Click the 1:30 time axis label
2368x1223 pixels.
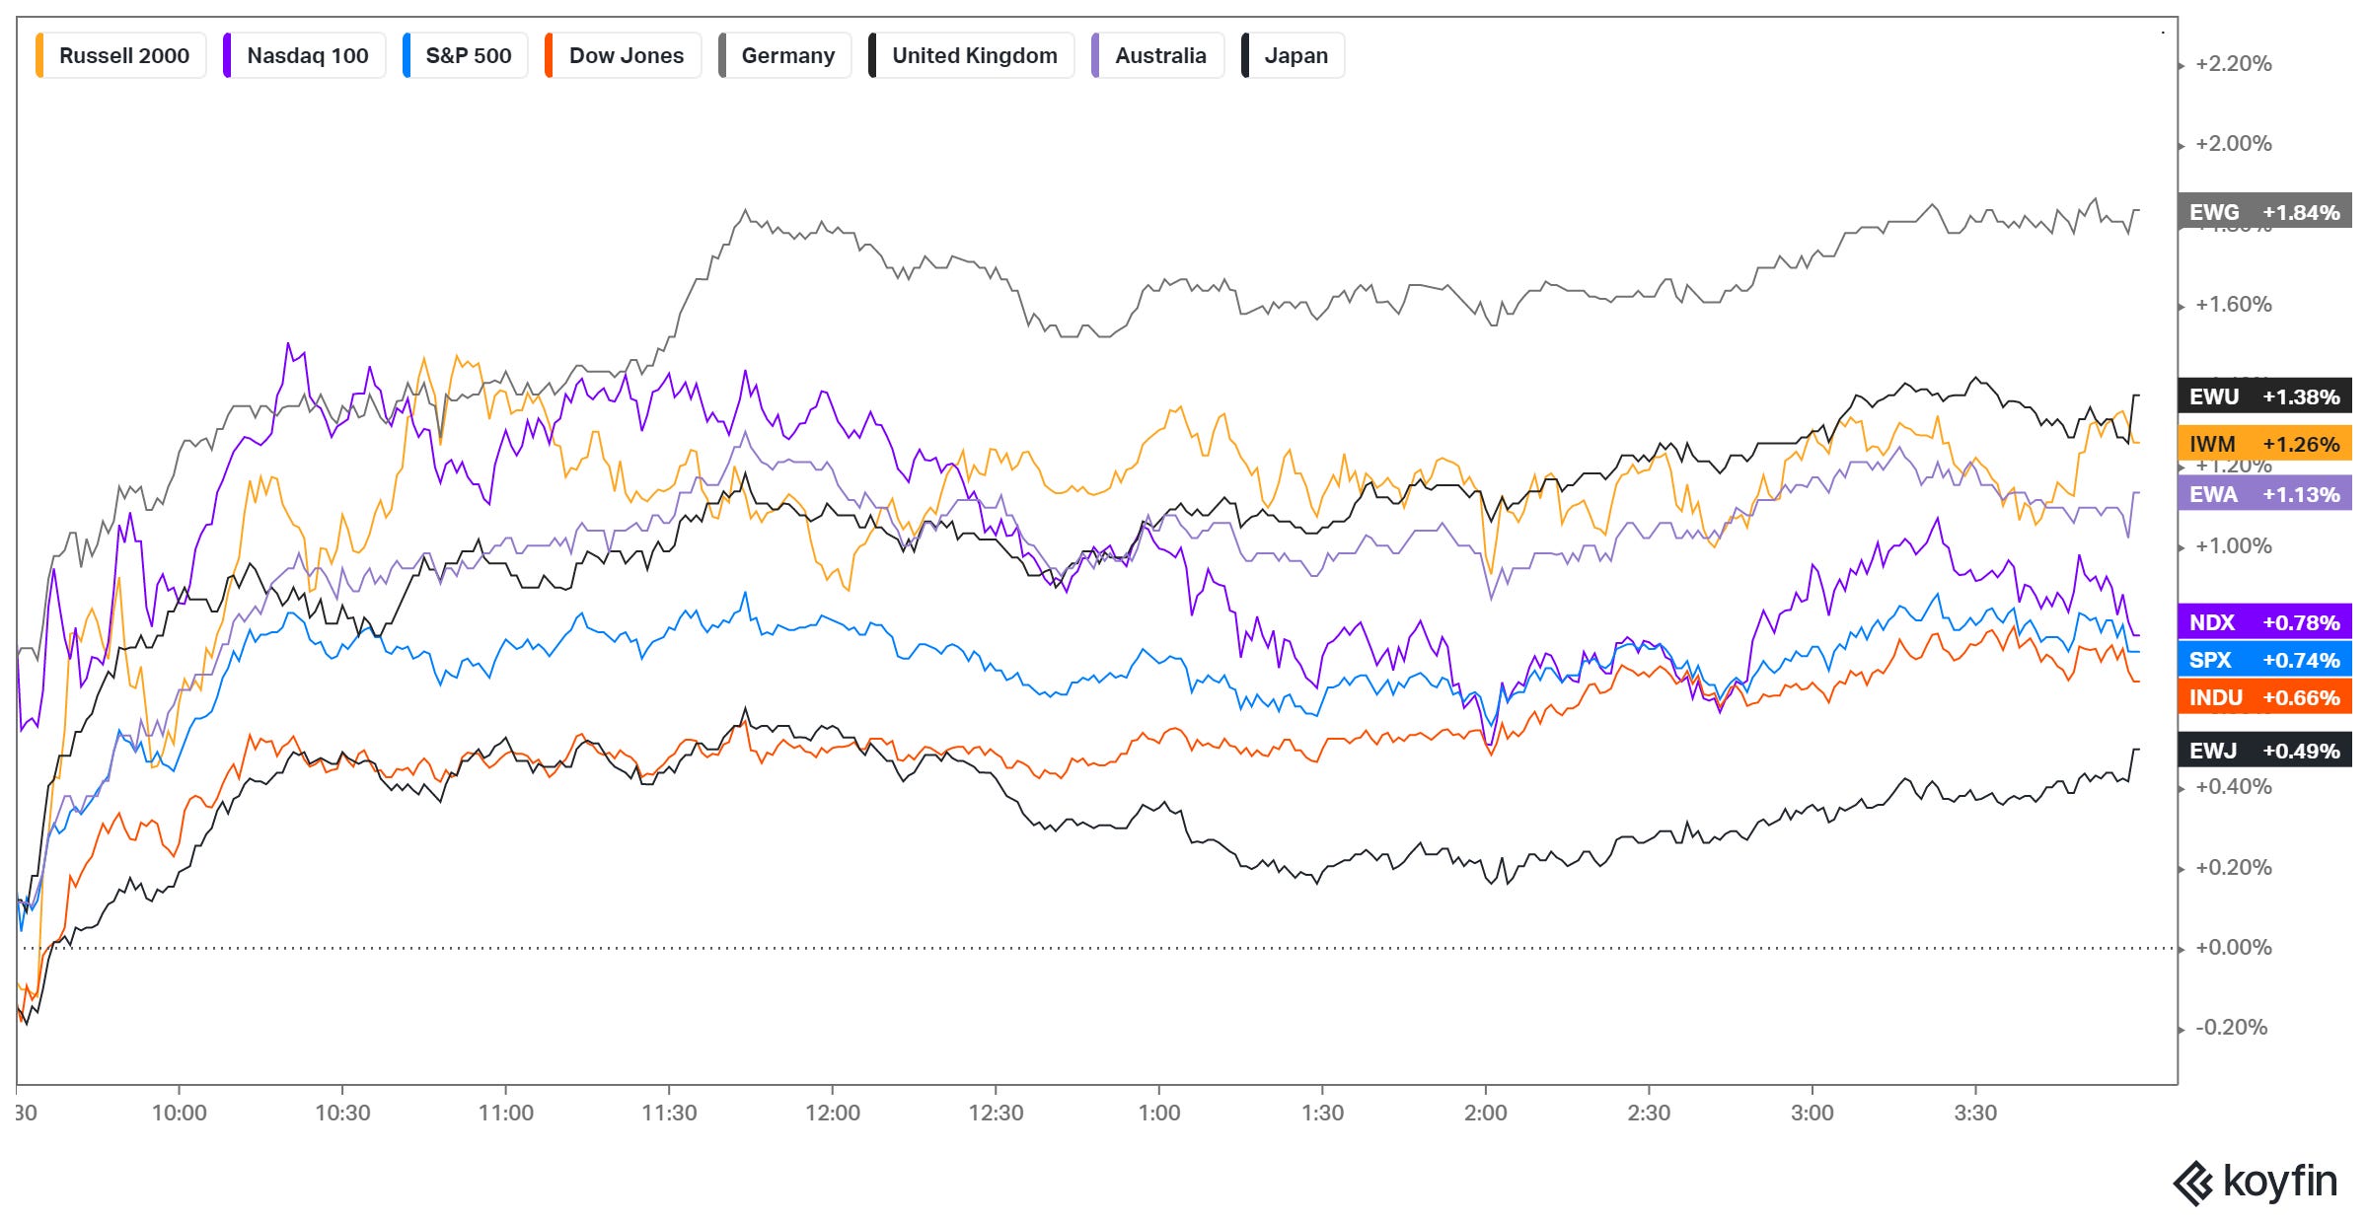[1322, 1113]
